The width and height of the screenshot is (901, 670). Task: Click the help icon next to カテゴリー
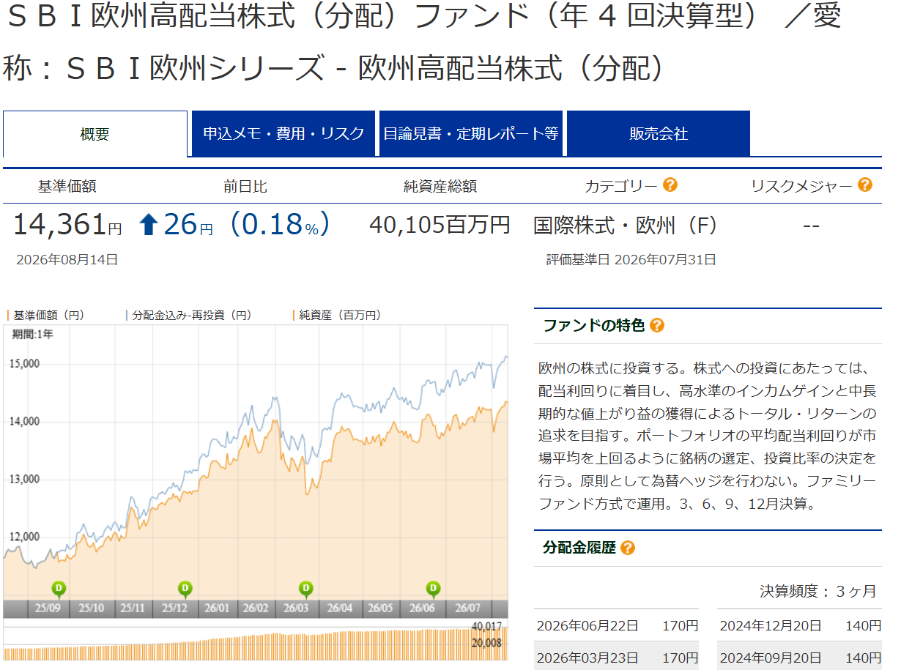pyautogui.click(x=670, y=185)
